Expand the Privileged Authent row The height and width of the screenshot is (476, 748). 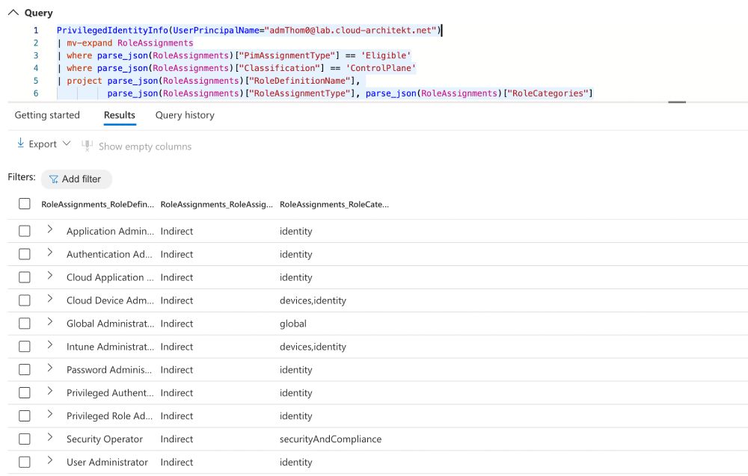point(49,392)
